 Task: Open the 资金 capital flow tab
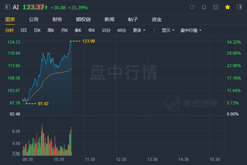157,19
